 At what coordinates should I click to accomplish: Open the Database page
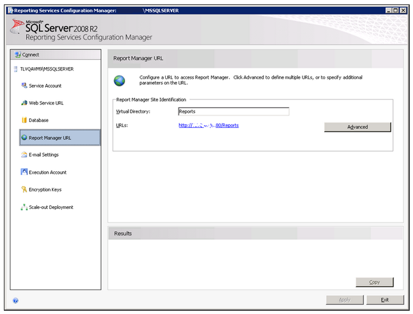point(38,120)
